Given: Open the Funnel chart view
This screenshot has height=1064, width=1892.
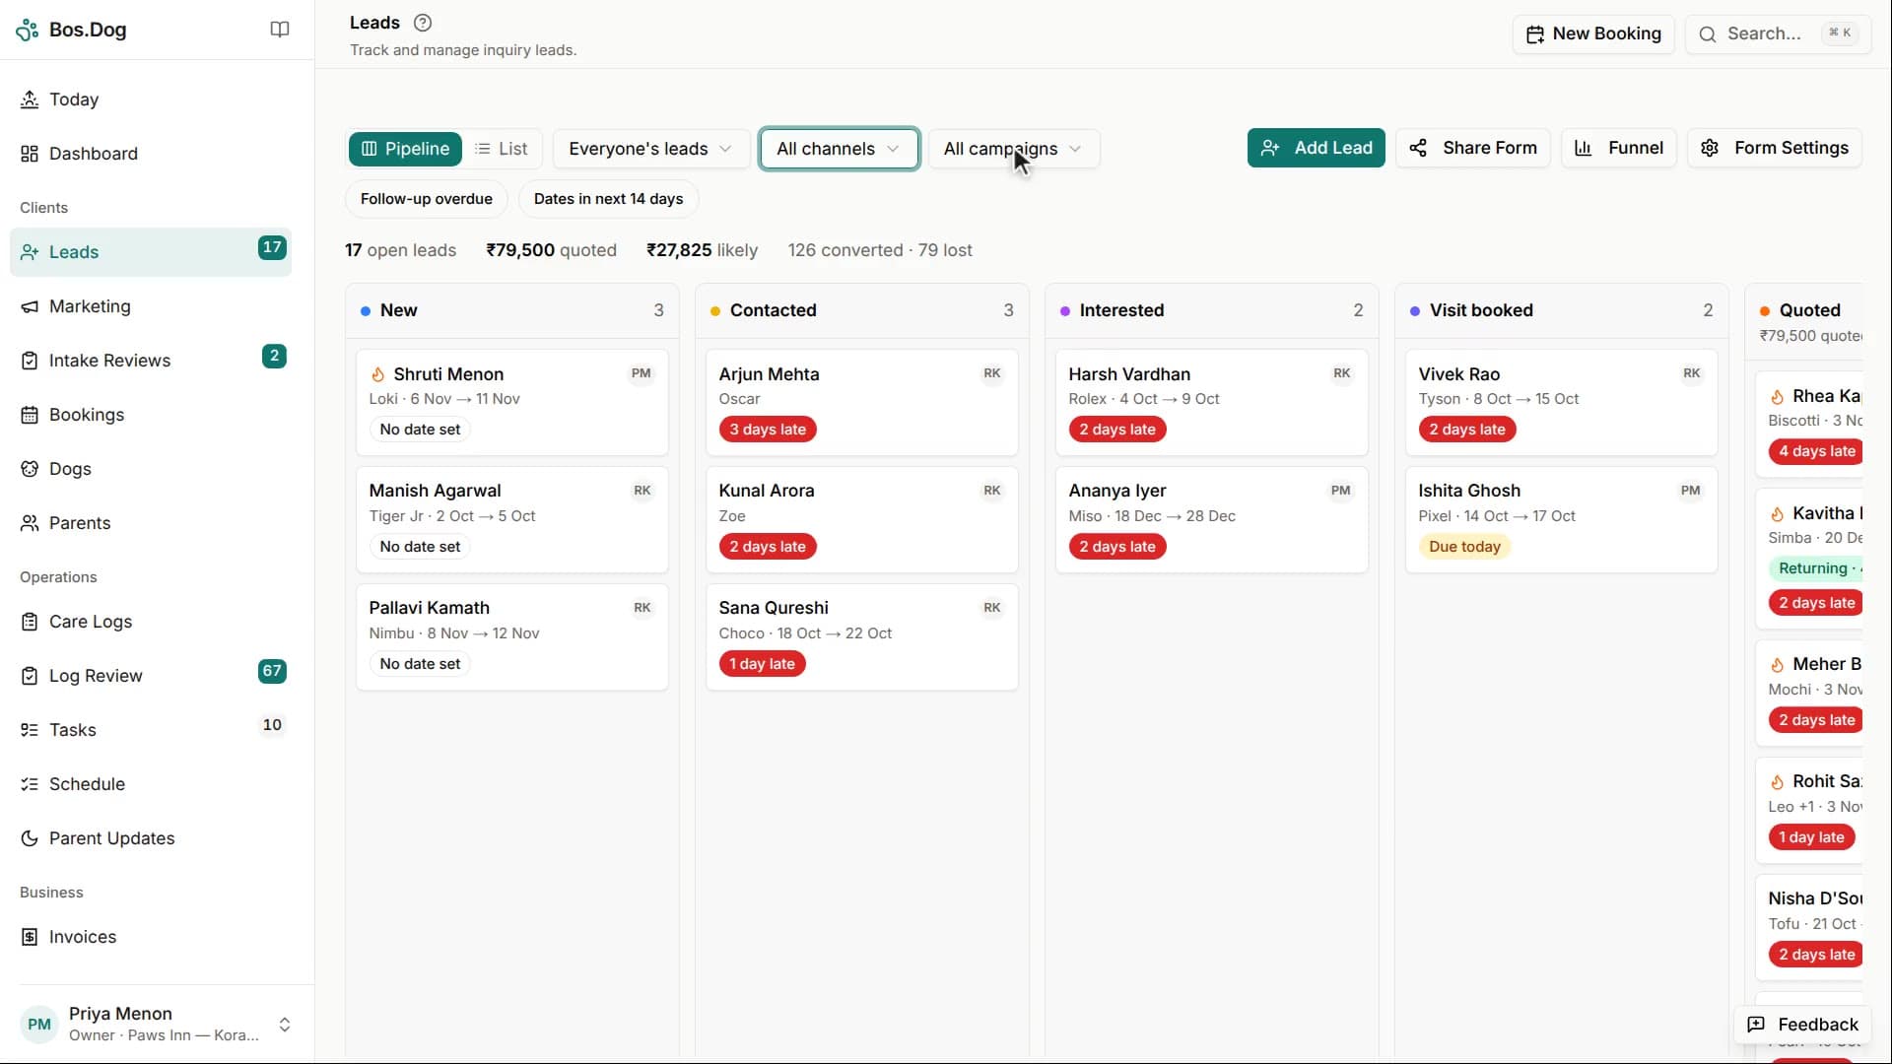Looking at the screenshot, I should tap(1618, 148).
